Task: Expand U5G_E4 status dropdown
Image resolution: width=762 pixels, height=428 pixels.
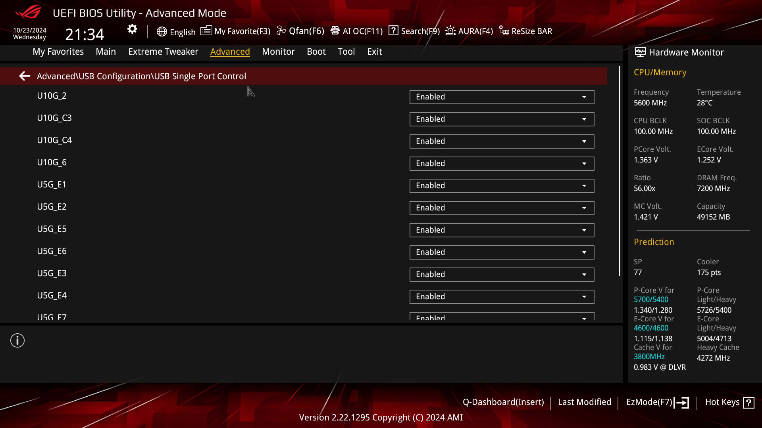Action: tap(584, 296)
